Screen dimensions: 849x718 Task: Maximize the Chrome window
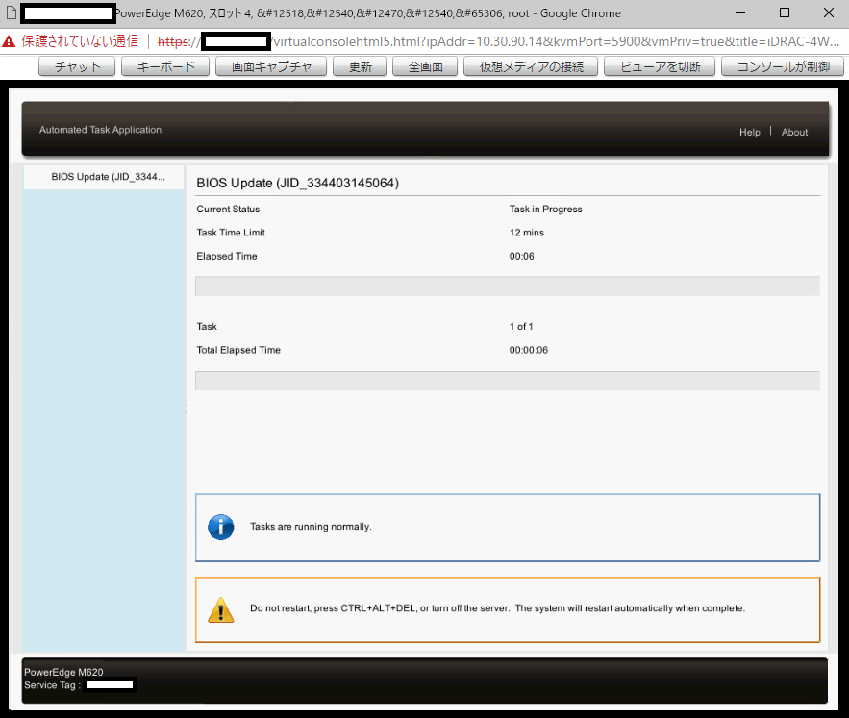[x=784, y=13]
